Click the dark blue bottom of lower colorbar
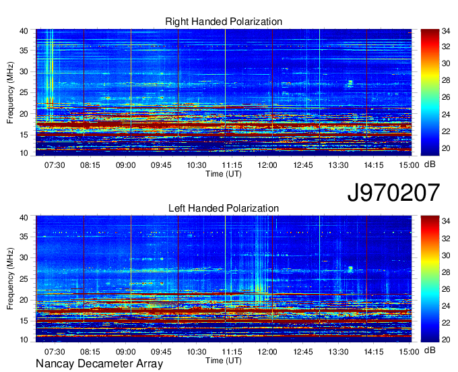Viewport: 458px width, 372px height. 430,338
